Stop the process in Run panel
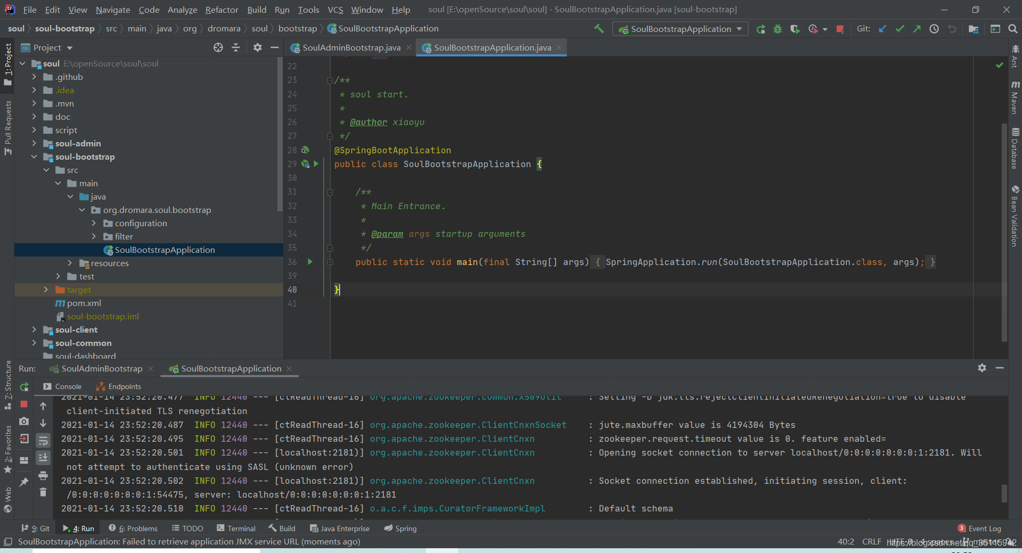Screen dimensions: 1022x553 pos(24,404)
